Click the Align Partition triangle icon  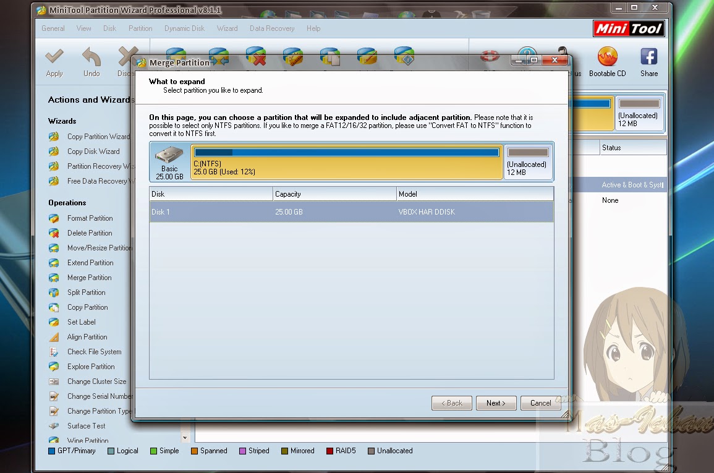click(x=54, y=337)
